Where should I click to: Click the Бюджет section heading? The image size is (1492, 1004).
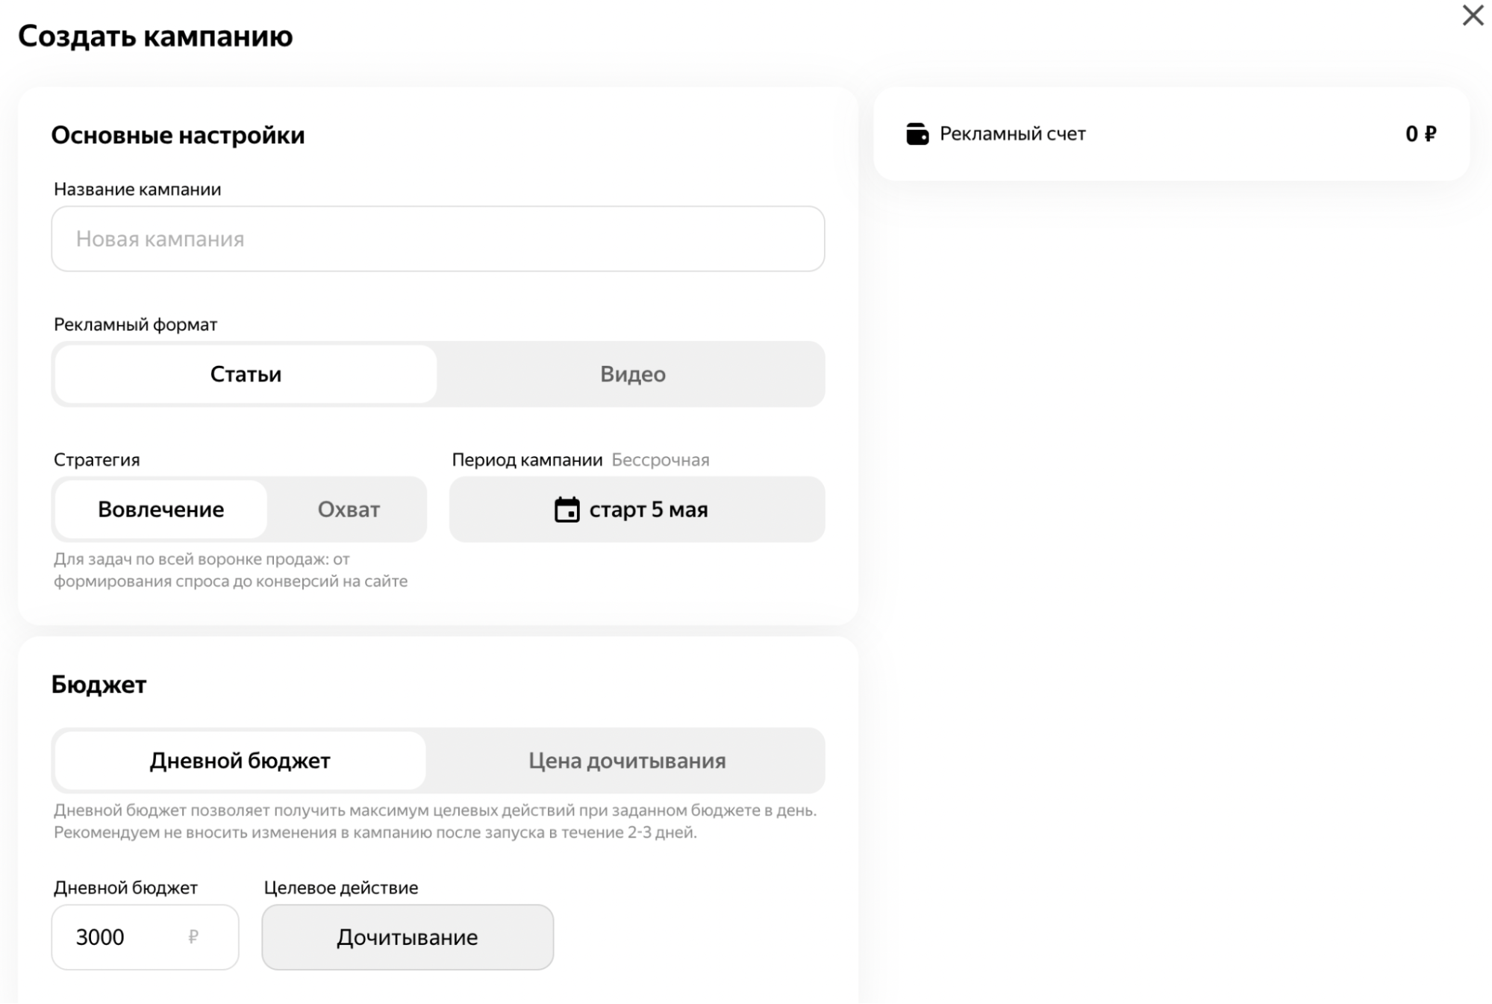99,685
